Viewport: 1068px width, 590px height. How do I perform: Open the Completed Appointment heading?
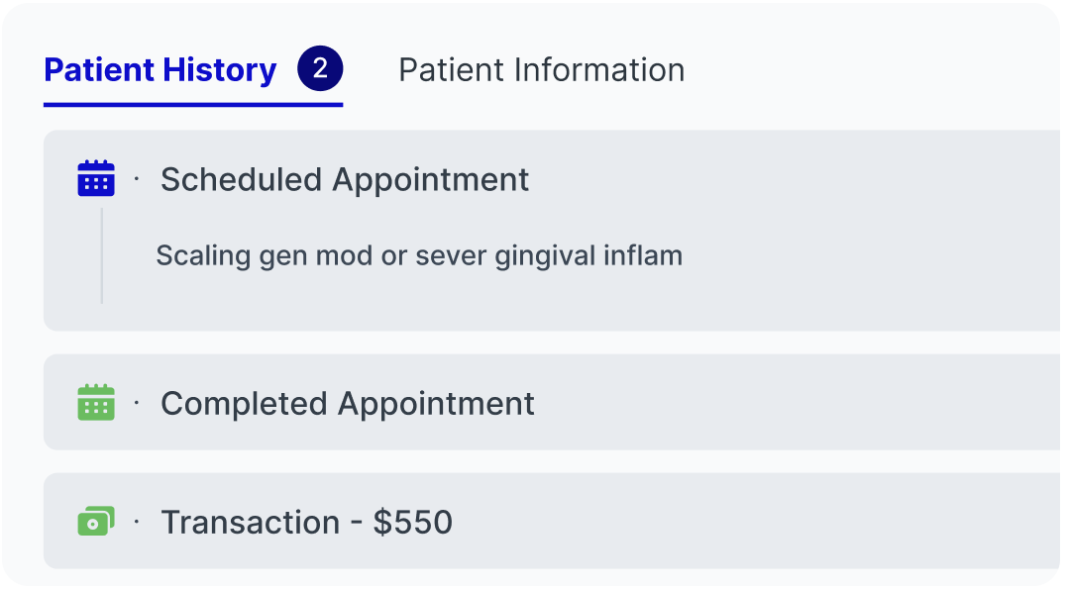[348, 404]
